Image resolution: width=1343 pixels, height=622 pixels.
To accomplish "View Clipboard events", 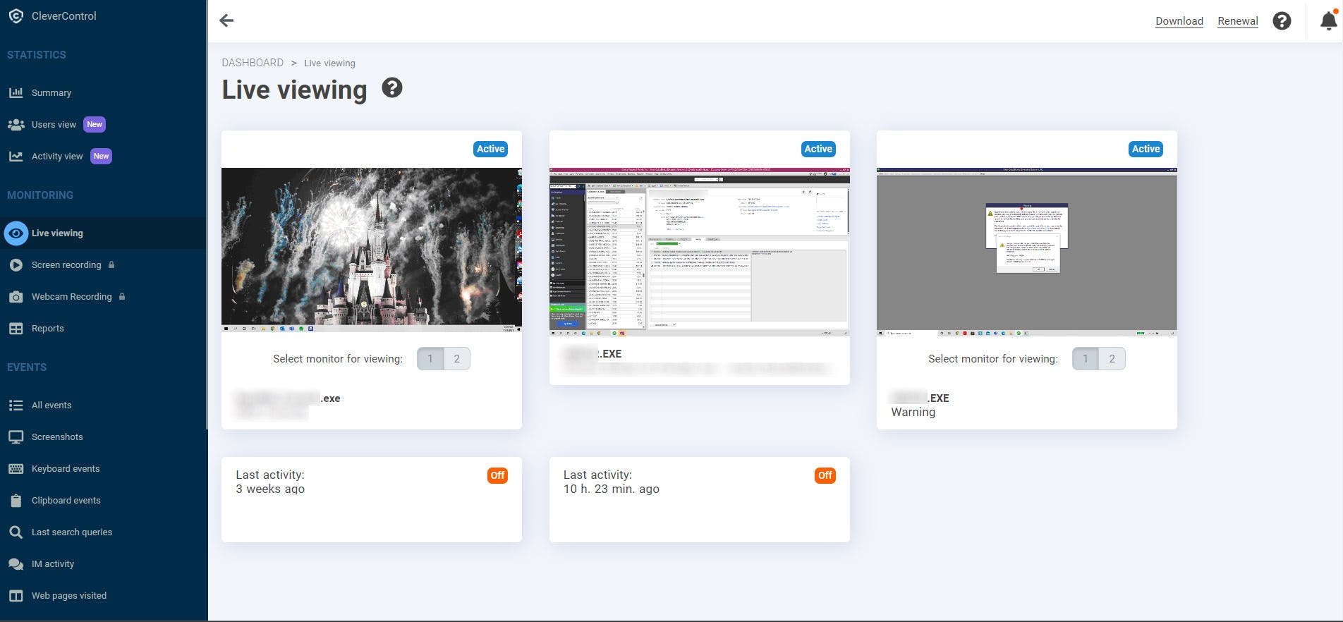I will click(x=66, y=500).
